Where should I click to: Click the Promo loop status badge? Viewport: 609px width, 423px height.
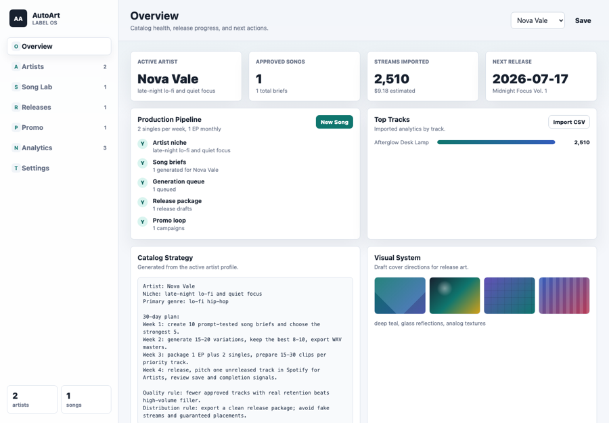tap(143, 221)
